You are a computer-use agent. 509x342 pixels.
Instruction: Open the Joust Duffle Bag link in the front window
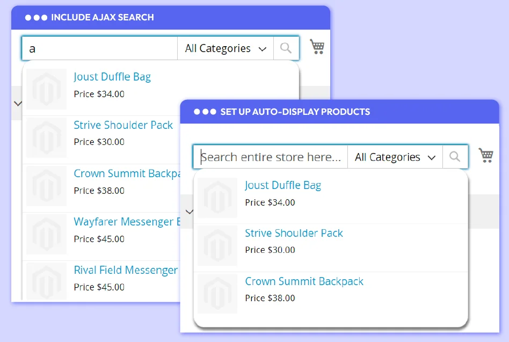(x=283, y=185)
